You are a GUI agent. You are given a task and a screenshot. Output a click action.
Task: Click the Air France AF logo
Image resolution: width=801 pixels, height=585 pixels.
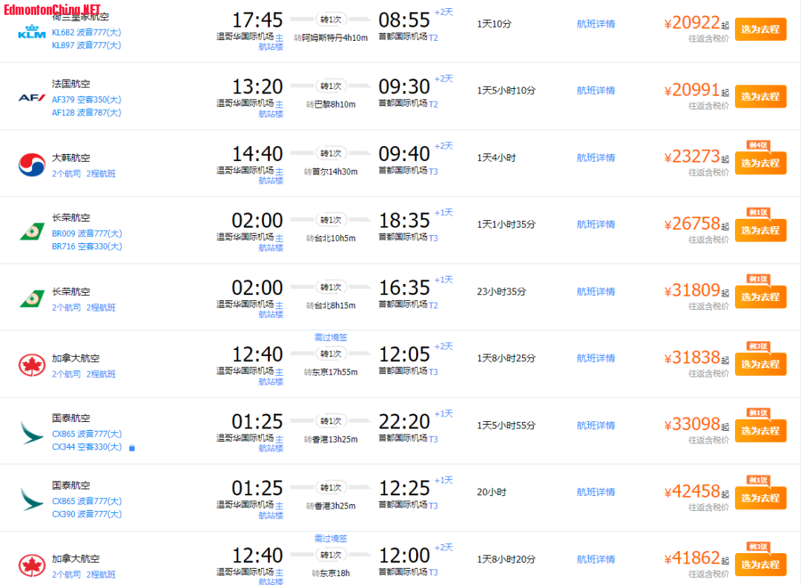coord(32,97)
